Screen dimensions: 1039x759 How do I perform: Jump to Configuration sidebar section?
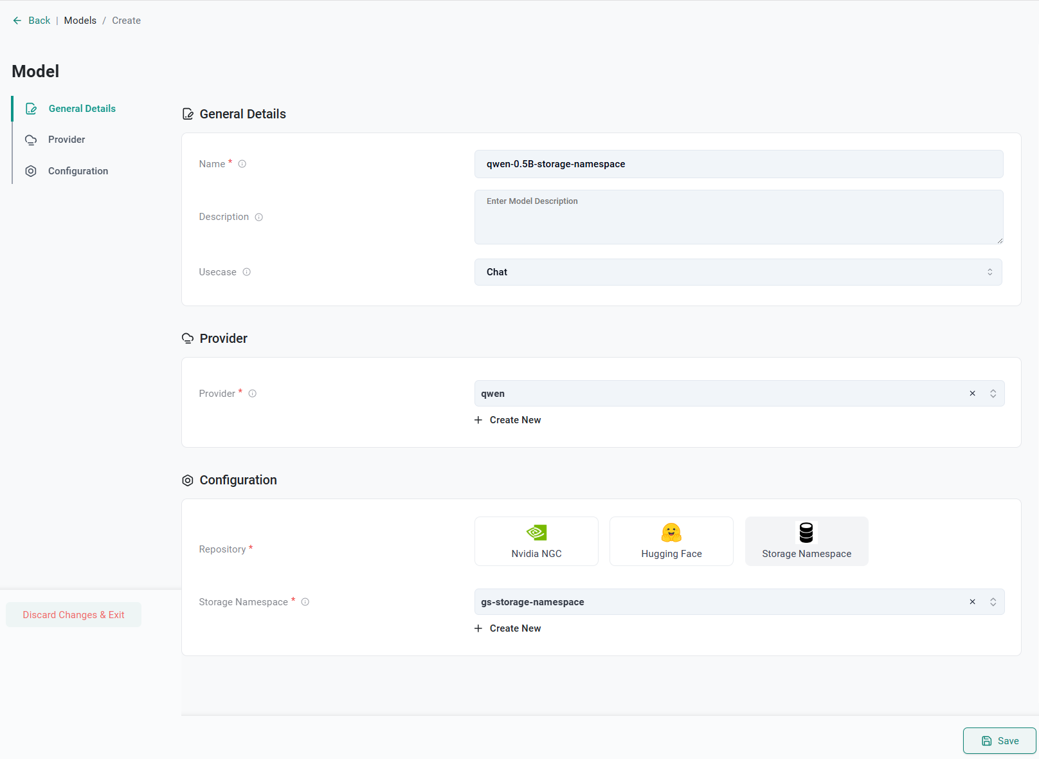(x=78, y=171)
